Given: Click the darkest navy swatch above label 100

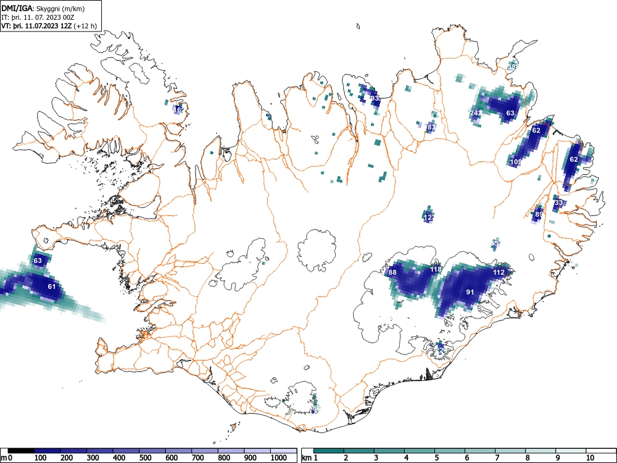Looking at the screenshot, I should pyautogui.click(x=48, y=451).
